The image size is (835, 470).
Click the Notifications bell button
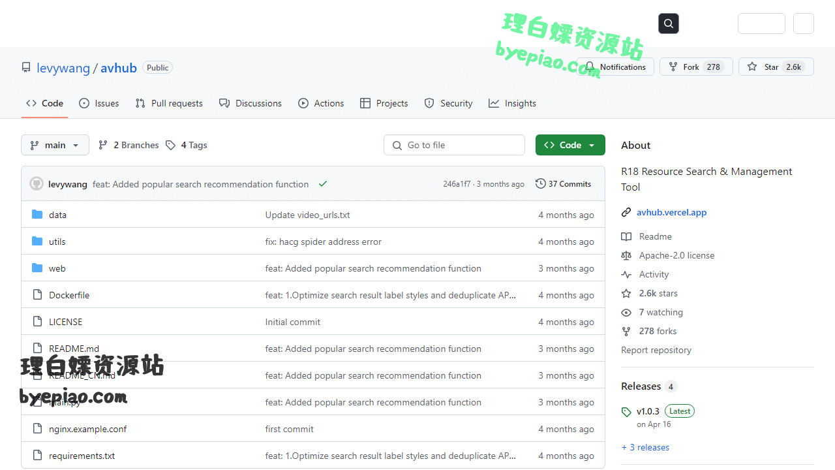click(615, 67)
